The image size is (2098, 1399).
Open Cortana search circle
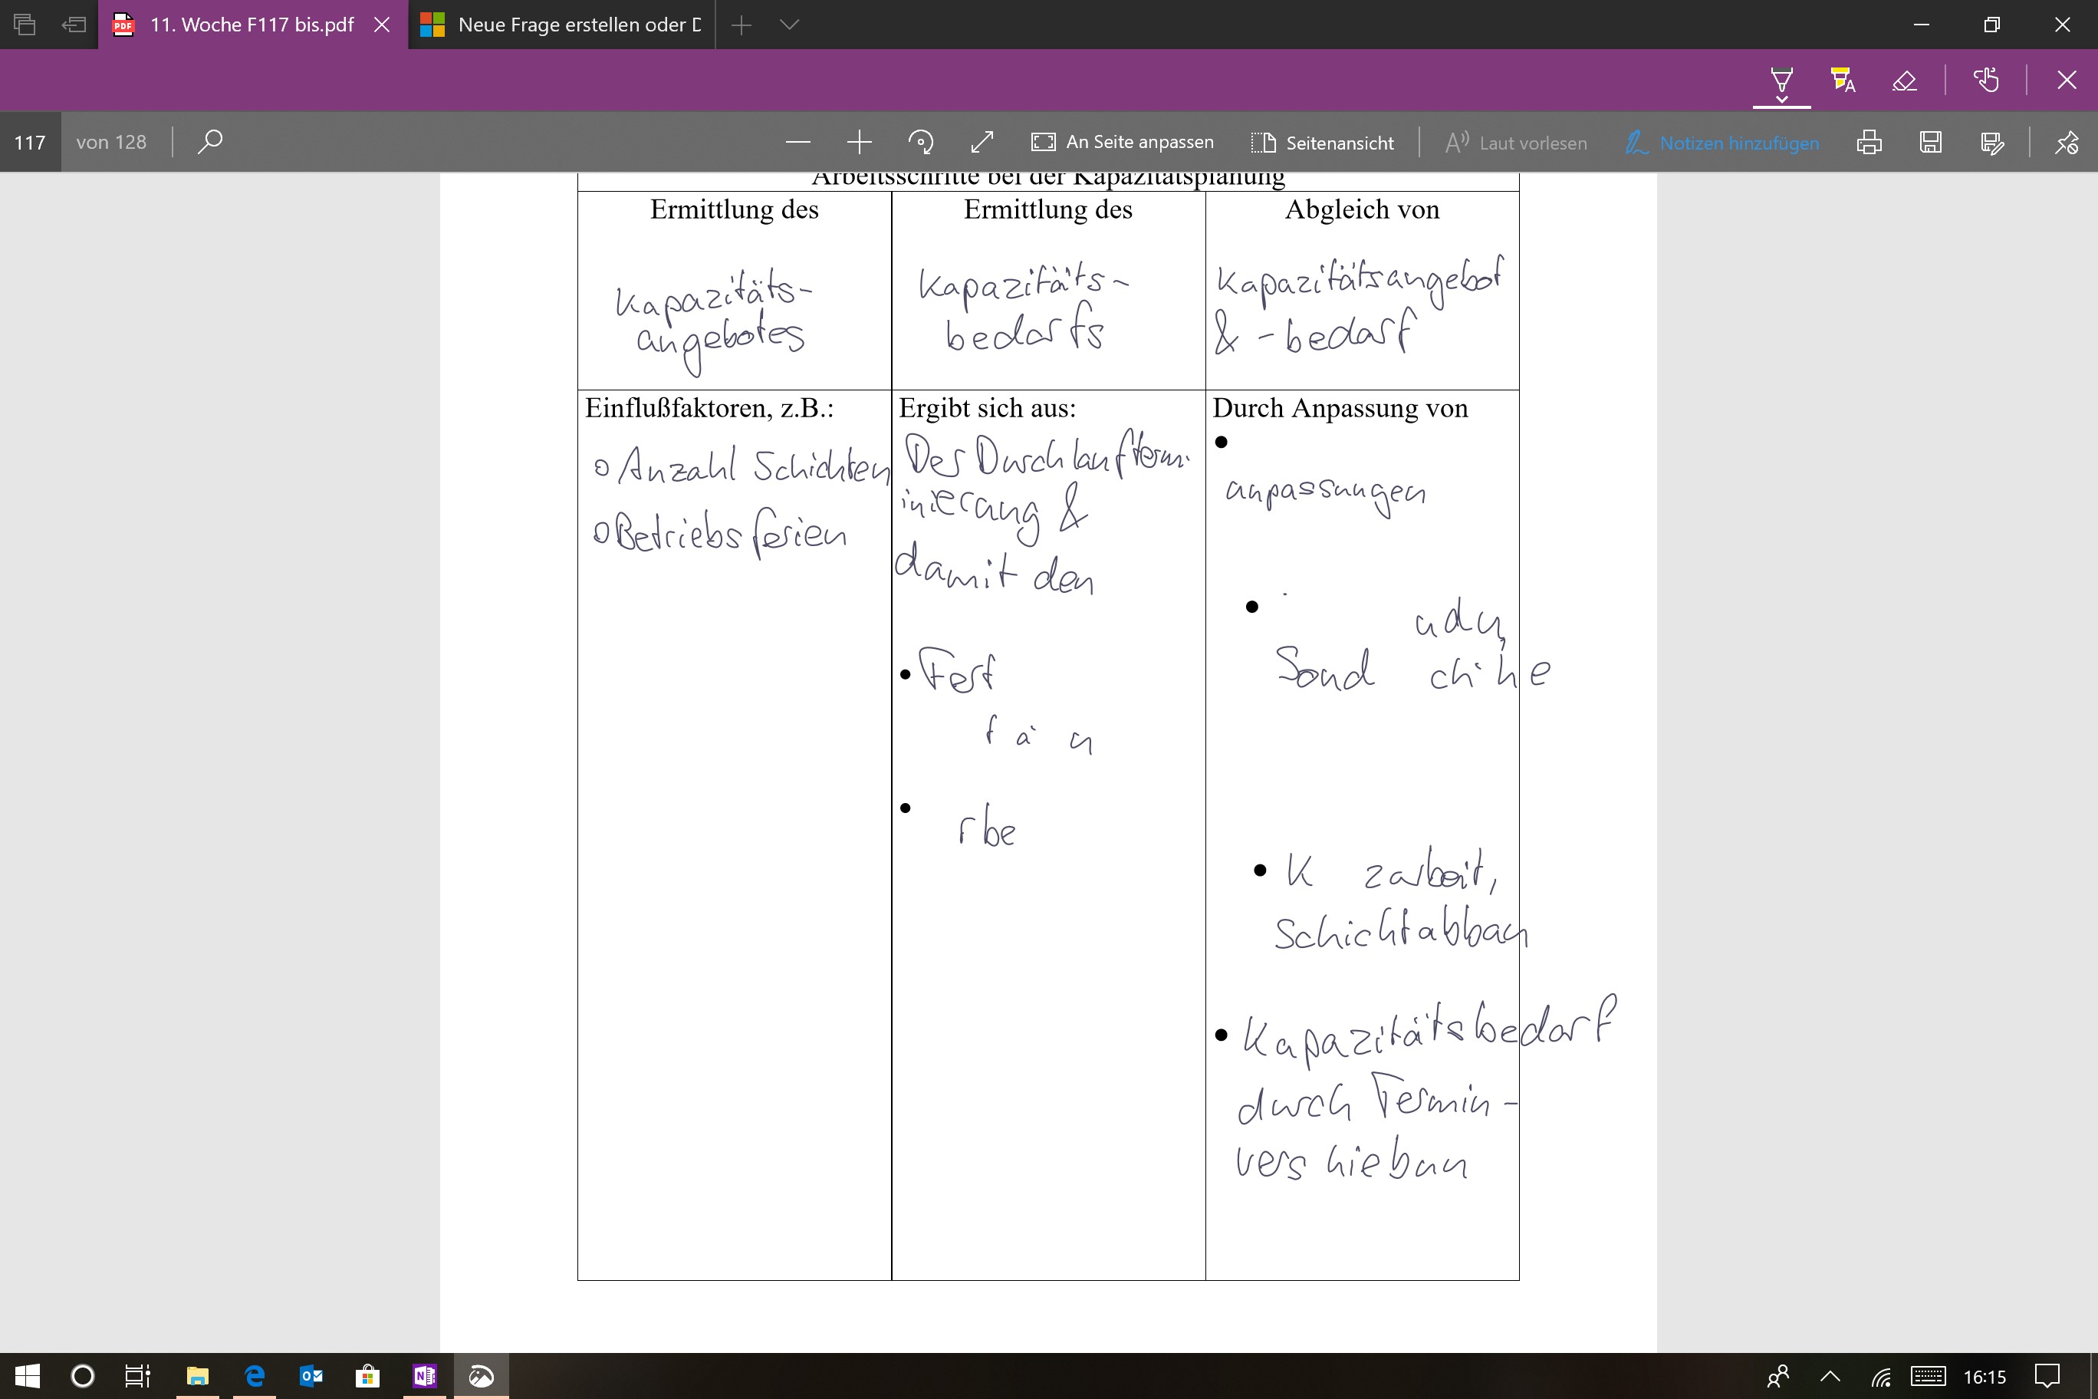pos(82,1376)
